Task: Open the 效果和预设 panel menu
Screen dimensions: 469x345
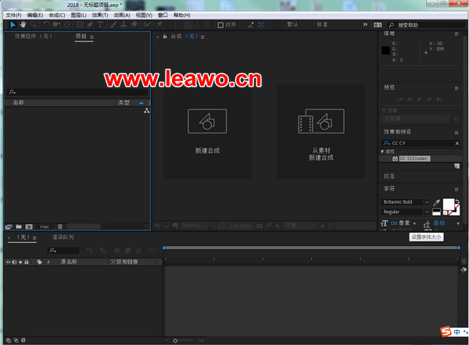Action: (456, 133)
